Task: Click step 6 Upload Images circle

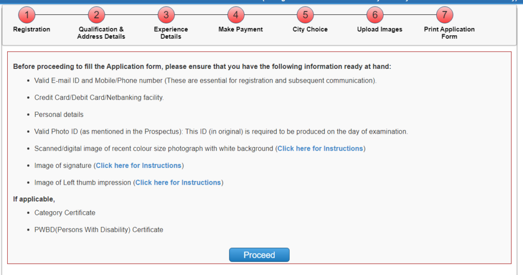Action: tap(375, 15)
